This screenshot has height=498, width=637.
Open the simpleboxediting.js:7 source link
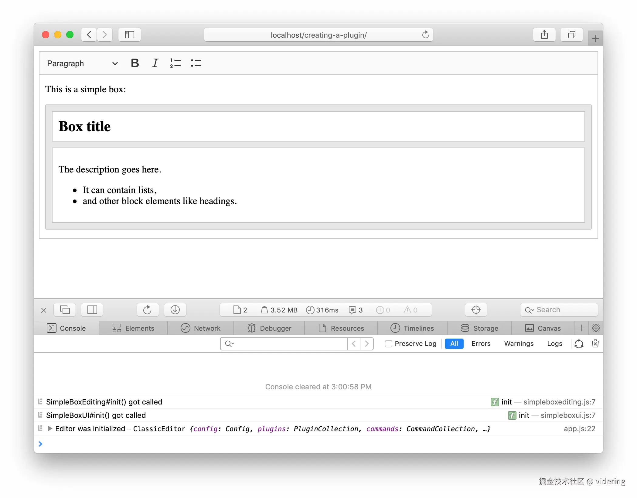(559, 402)
